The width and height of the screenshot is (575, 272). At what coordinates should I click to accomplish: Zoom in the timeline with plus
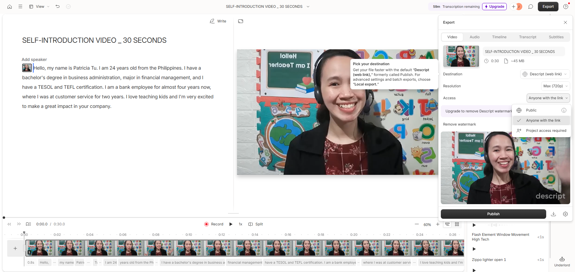click(438, 224)
